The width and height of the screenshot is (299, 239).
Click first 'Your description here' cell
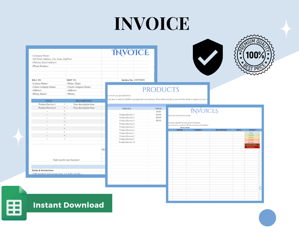click(84, 104)
